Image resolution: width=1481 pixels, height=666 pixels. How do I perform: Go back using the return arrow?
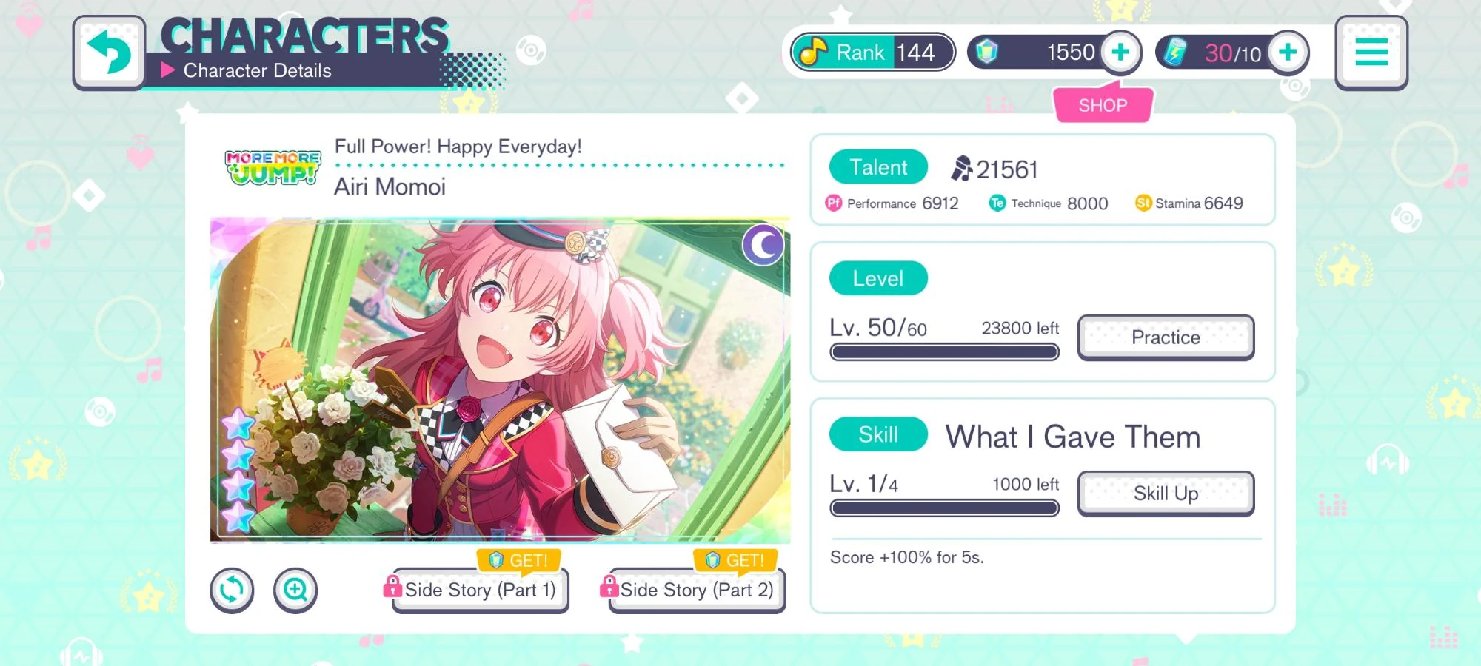pyautogui.click(x=109, y=53)
